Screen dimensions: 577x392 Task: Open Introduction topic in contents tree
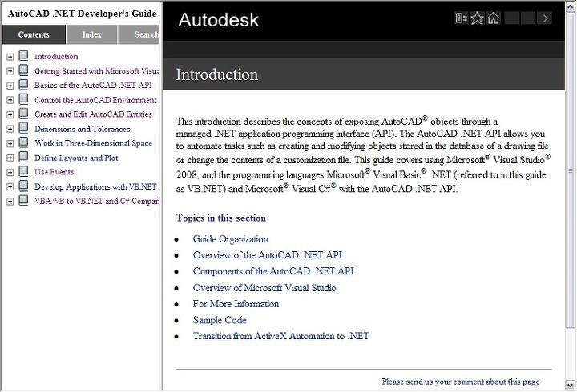[x=56, y=57]
